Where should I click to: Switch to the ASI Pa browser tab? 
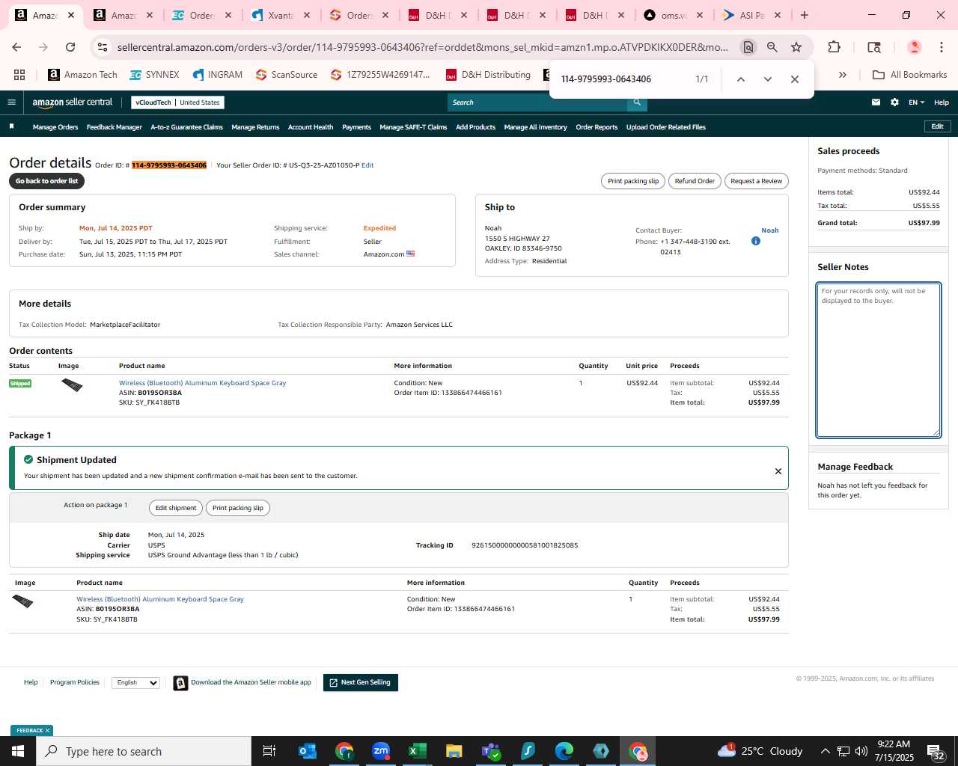point(751,15)
